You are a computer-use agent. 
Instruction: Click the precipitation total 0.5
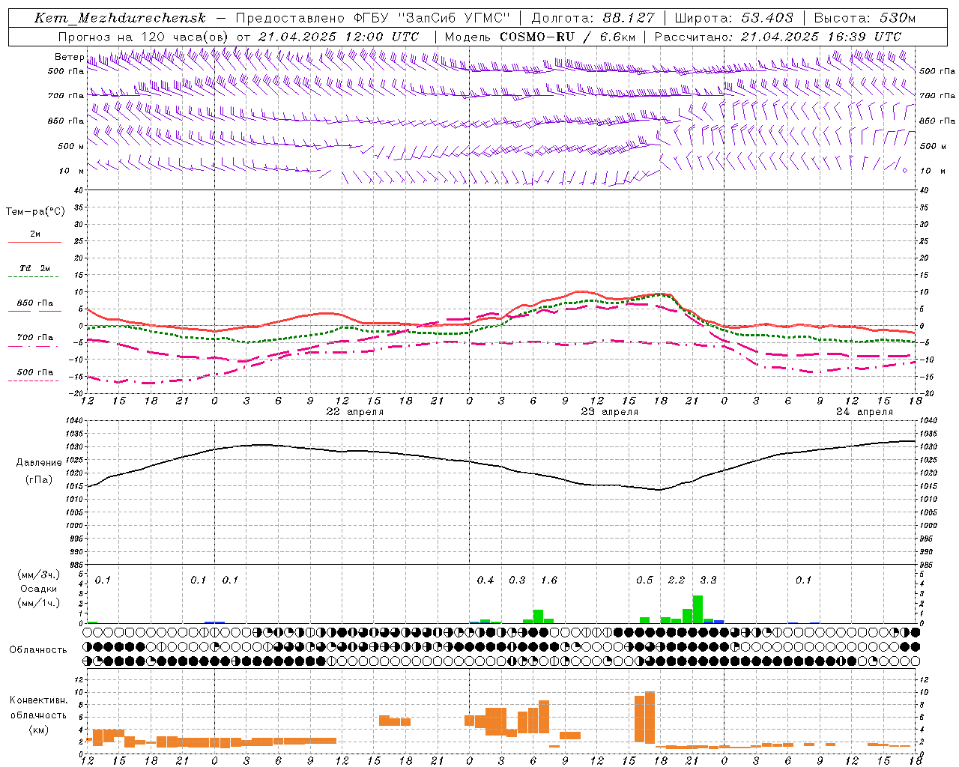pyautogui.click(x=644, y=580)
